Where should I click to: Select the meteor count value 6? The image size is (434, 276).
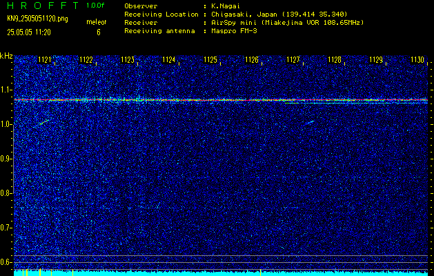click(99, 32)
